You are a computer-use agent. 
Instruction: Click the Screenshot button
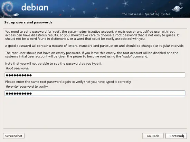click(14, 136)
